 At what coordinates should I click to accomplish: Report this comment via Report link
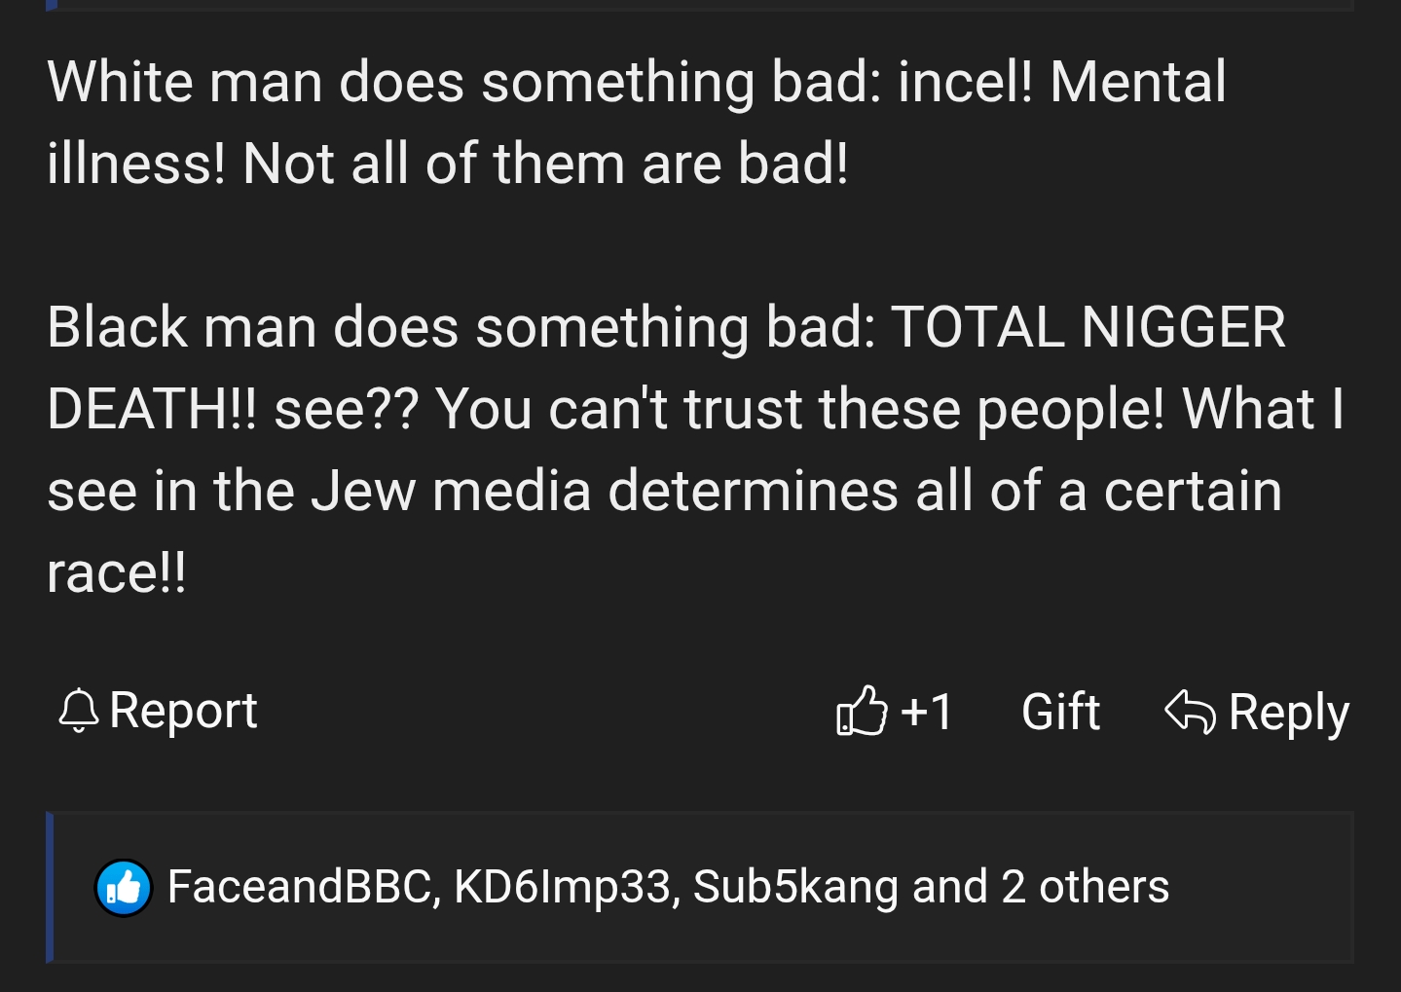158,711
